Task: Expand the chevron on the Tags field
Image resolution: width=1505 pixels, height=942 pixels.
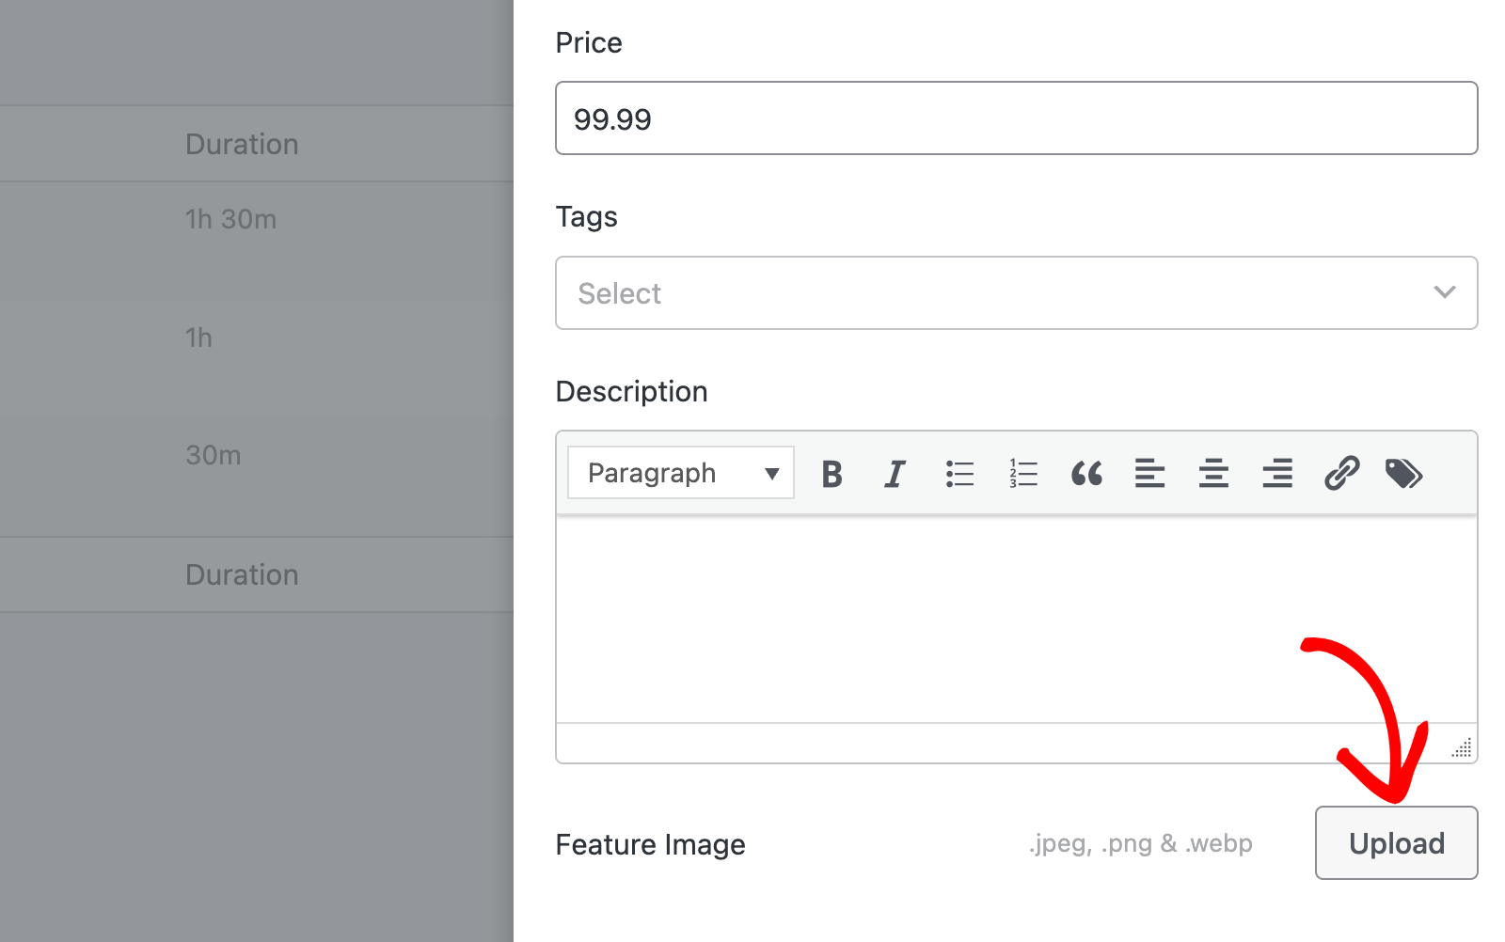Action: tap(1445, 292)
